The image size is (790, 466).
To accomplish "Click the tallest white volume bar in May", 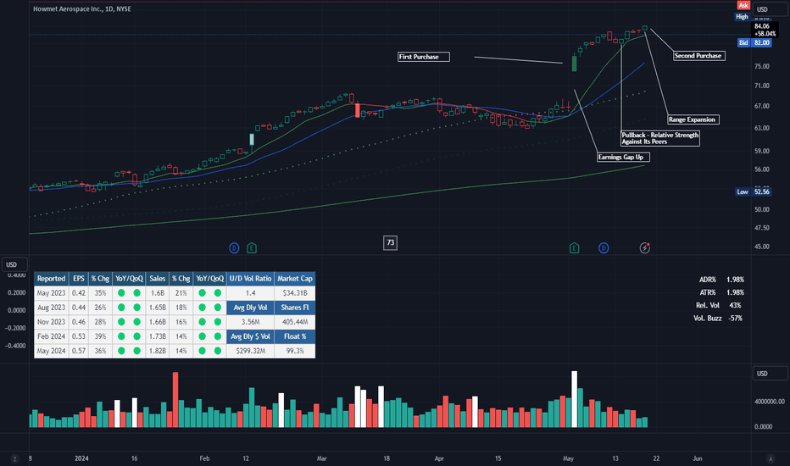I will point(574,399).
